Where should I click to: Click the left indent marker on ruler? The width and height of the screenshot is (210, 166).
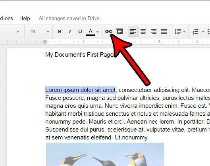[45, 42]
